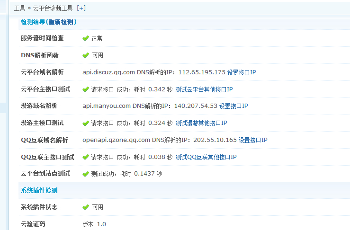The image size is (350, 230).
Task: Click the api.manyou.com domain text
Action: click(x=107, y=106)
